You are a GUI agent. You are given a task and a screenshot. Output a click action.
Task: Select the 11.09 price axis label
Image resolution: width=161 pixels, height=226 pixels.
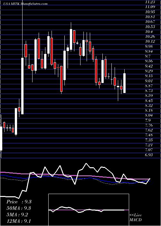pyautogui.click(x=150, y=7)
